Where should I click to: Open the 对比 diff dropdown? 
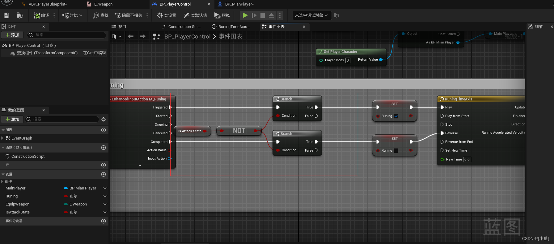[x=72, y=15]
